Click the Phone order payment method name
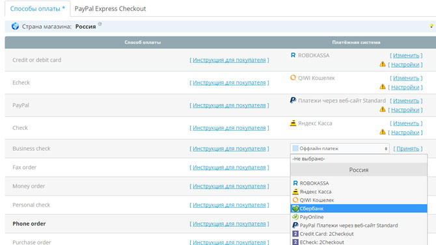This screenshot has width=436, height=245. pyautogui.click(x=29, y=224)
